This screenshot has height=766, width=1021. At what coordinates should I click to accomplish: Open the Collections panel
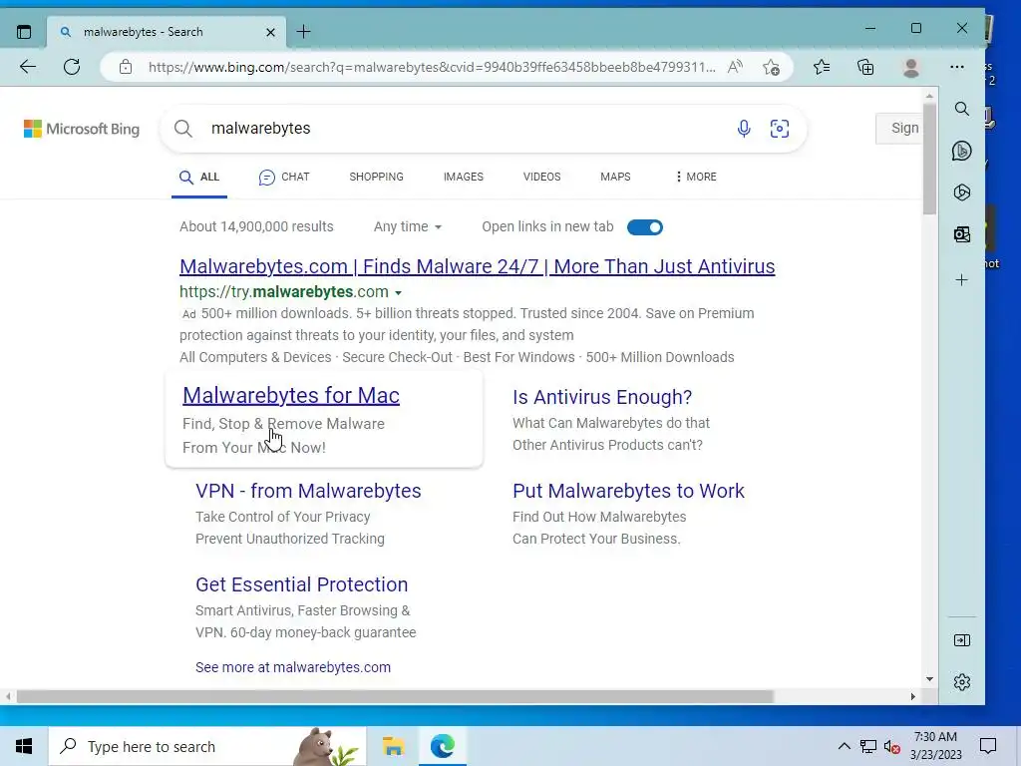click(x=865, y=67)
